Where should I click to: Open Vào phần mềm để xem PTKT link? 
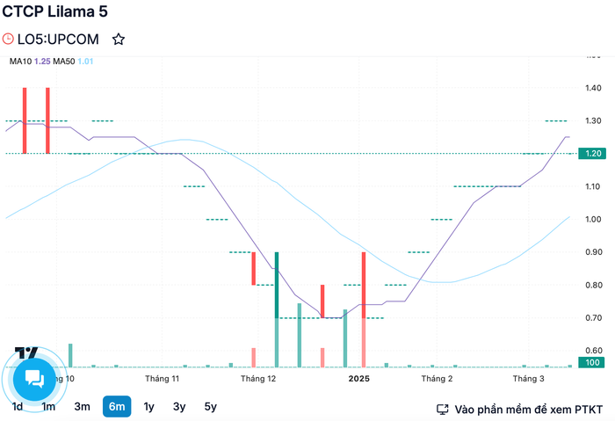(x=528, y=410)
